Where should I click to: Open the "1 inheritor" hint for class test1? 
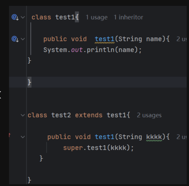pos(128,17)
